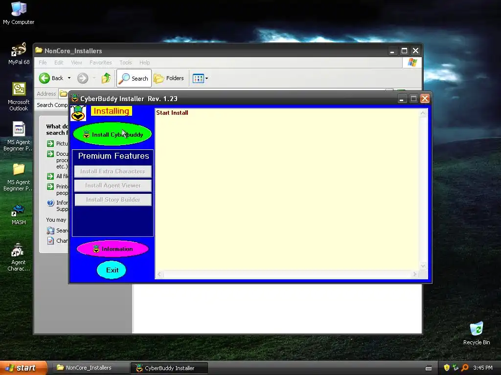Open My Computer desktop icon
The image size is (501, 375).
(x=19, y=13)
